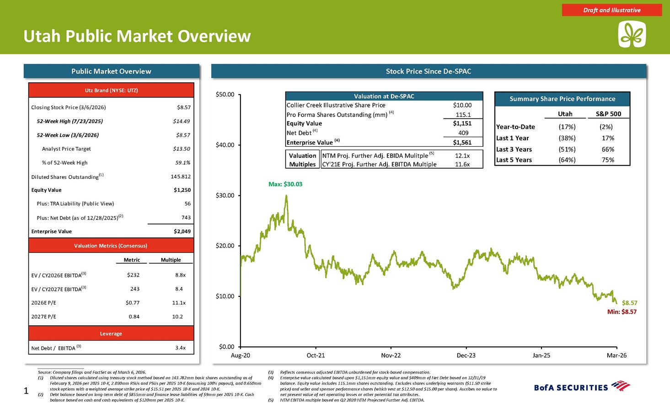670x407 pixels.
Task: Select the Year-to-Date Utah value (17%)
Action: [x=567, y=127]
